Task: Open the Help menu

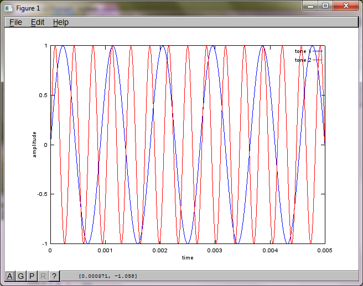Action: pyautogui.click(x=61, y=22)
